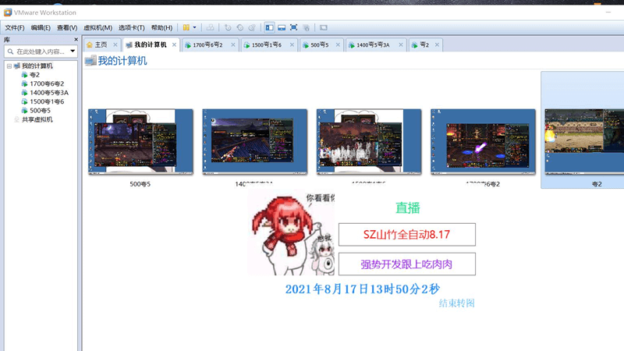This screenshot has width=624, height=351.
Task: Select 1400夸5夸3A VM in library tree
Action: coord(49,93)
